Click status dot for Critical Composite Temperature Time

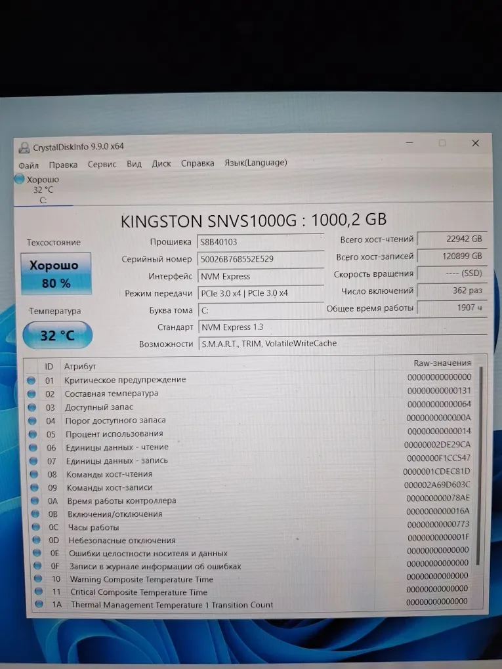[x=39, y=592]
